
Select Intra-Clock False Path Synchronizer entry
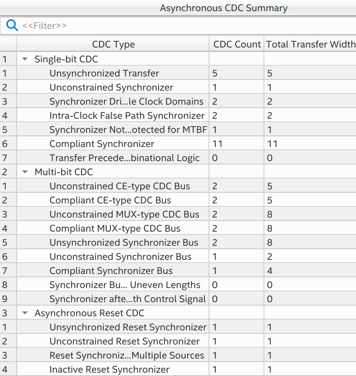(x=127, y=115)
